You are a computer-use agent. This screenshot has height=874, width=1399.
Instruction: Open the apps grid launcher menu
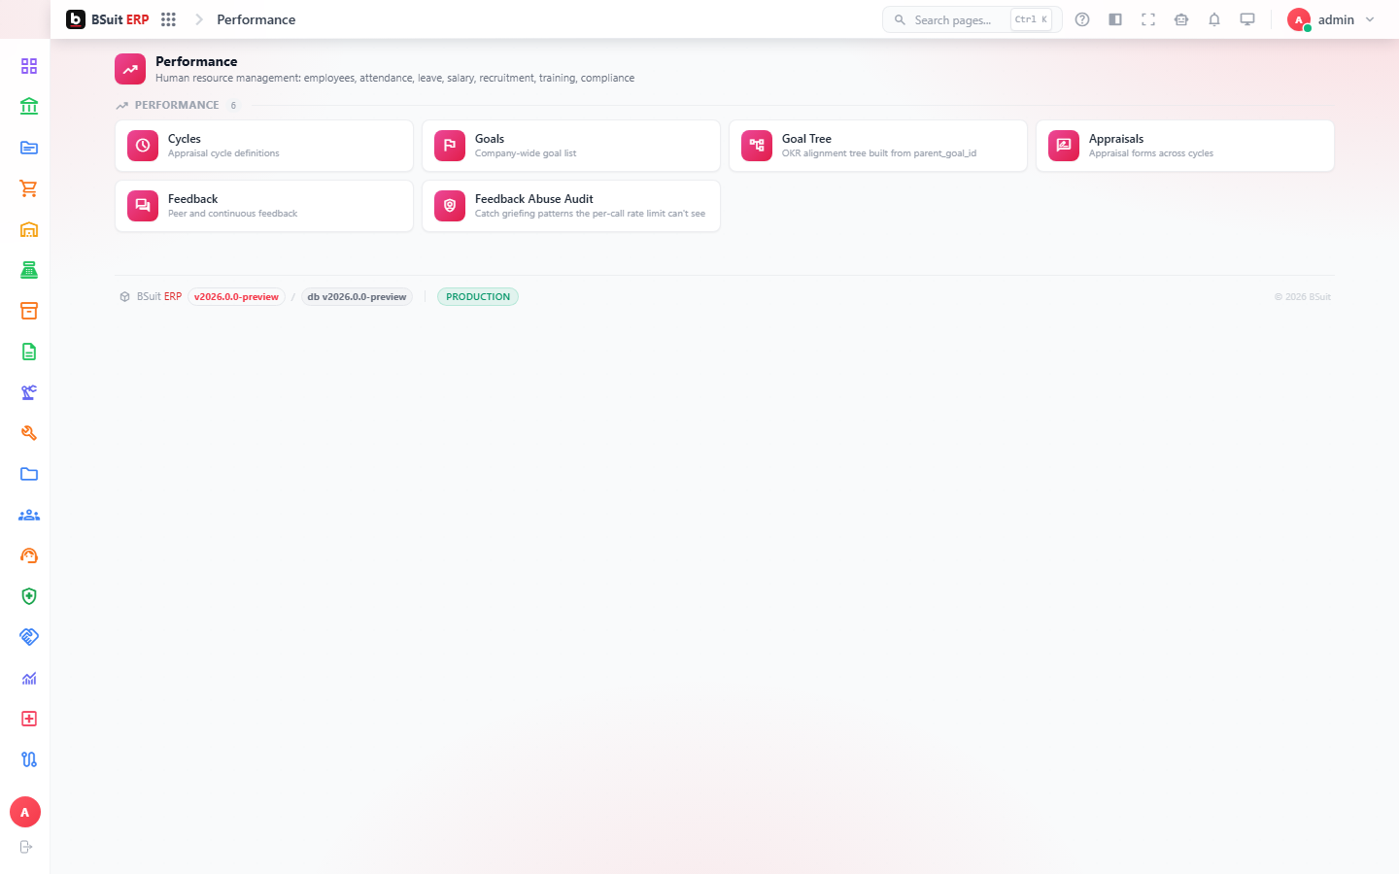pos(168,19)
